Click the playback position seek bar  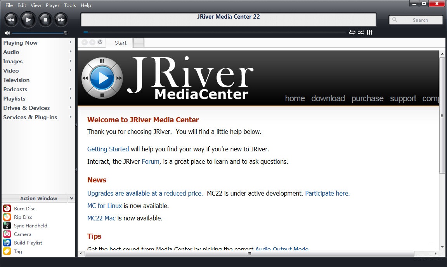click(x=214, y=32)
